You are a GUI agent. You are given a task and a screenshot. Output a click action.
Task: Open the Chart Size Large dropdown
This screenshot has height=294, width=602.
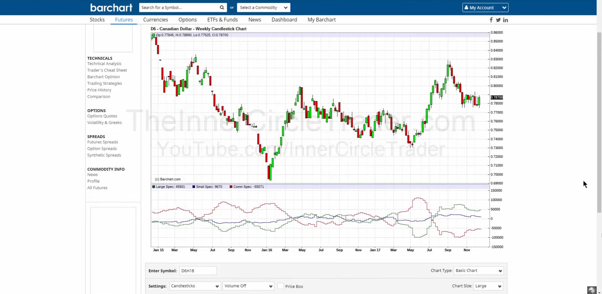coord(488,286)
